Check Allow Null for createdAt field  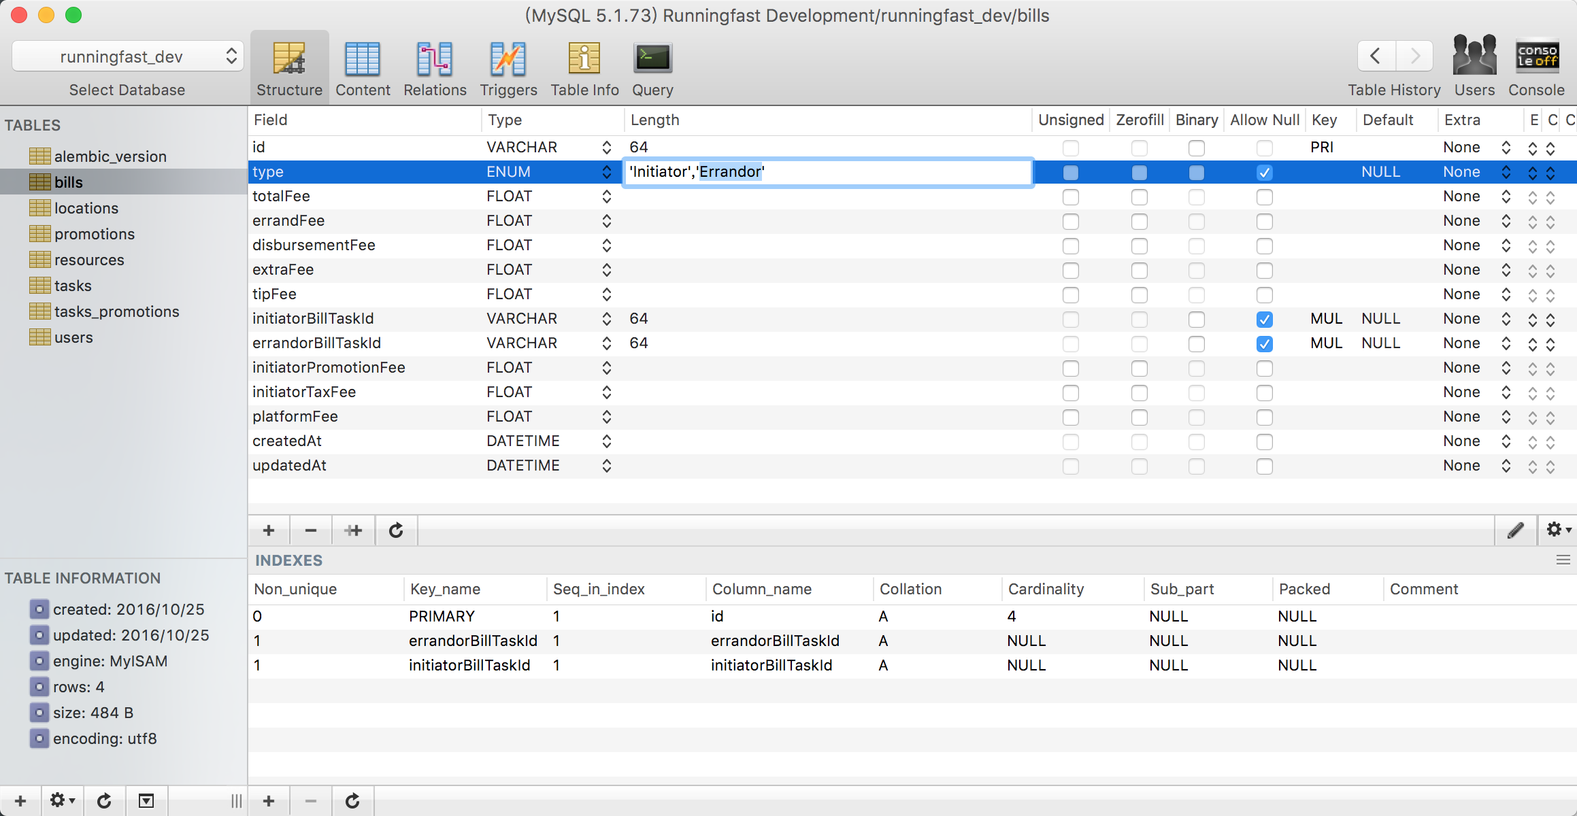pyautogui.click(x=1264, y=442)
